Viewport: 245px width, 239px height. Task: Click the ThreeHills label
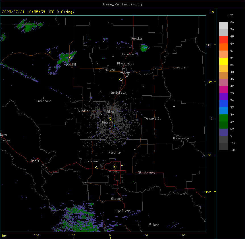click(153, 119)
